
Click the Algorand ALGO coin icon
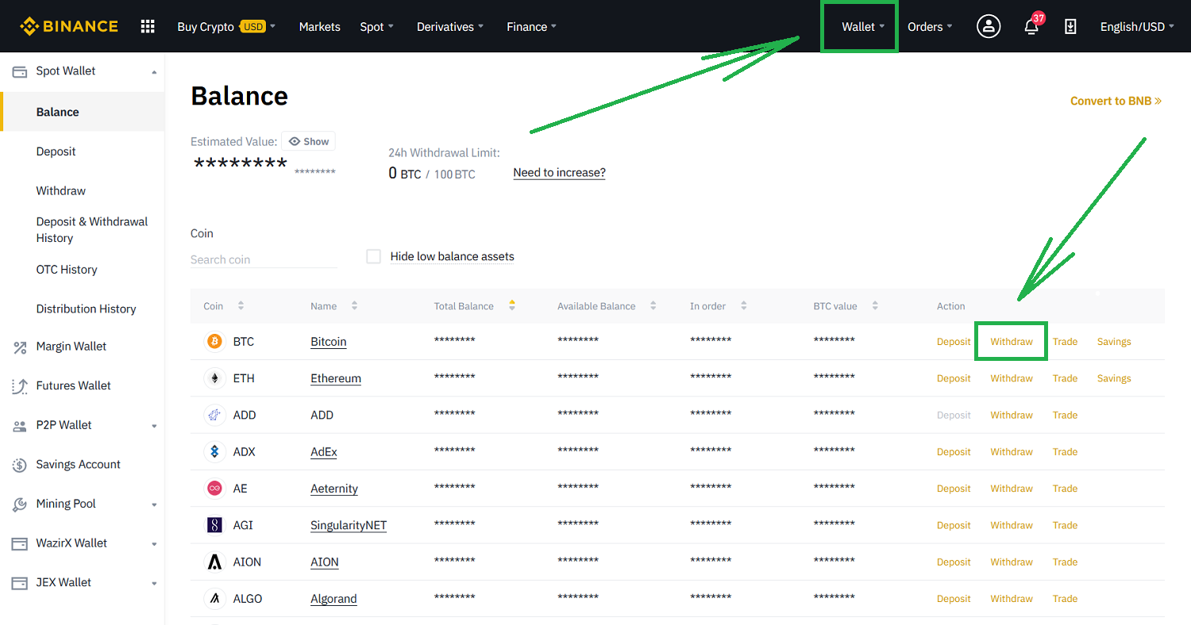[214, 599]
